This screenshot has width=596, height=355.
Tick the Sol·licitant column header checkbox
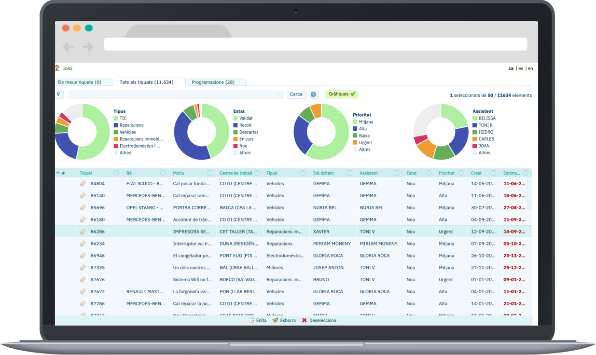pyautogui.click(x=350, y=173)
